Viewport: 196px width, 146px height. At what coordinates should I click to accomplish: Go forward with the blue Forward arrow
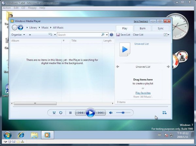[x=21, y=27]
